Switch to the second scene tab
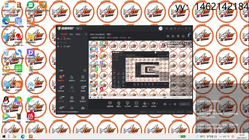Screen dimensions: 249x140 click(71, 34)
